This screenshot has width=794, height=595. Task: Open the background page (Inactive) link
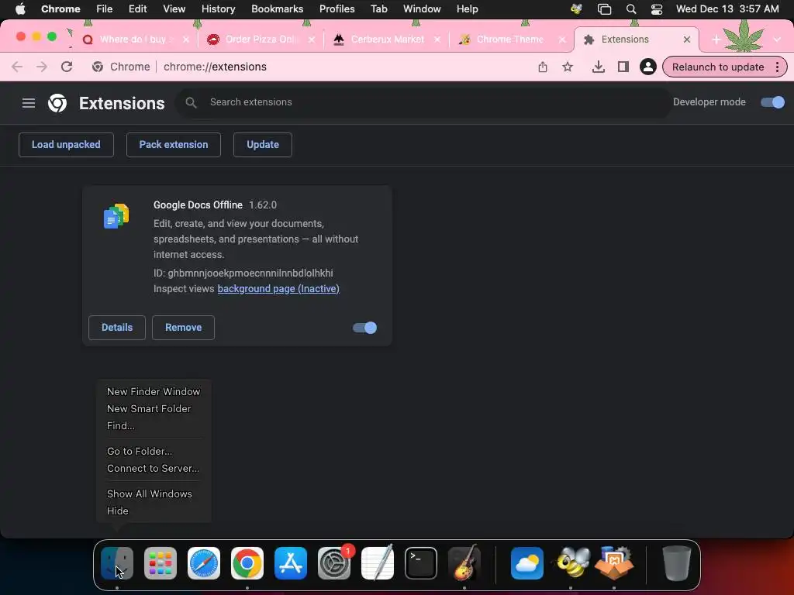point(278,289)
